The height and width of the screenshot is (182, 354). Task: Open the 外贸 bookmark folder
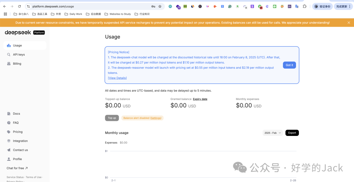(56, 14)
